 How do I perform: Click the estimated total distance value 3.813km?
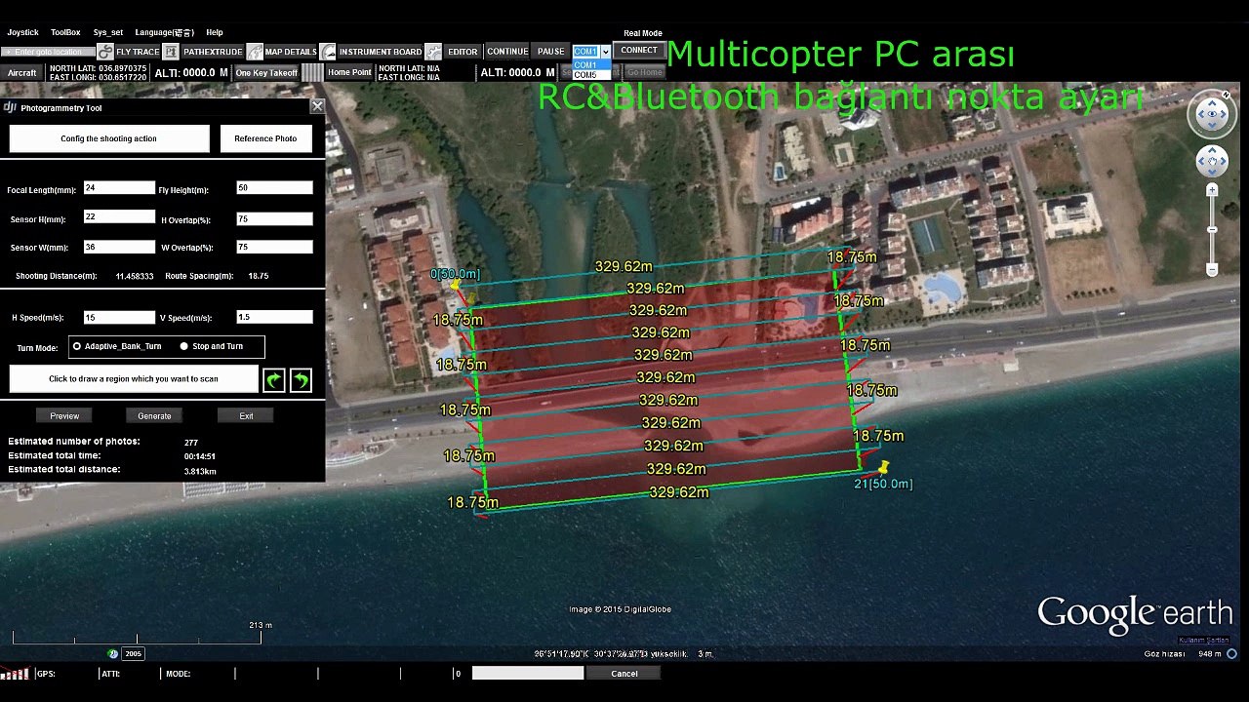pos(200,471)
